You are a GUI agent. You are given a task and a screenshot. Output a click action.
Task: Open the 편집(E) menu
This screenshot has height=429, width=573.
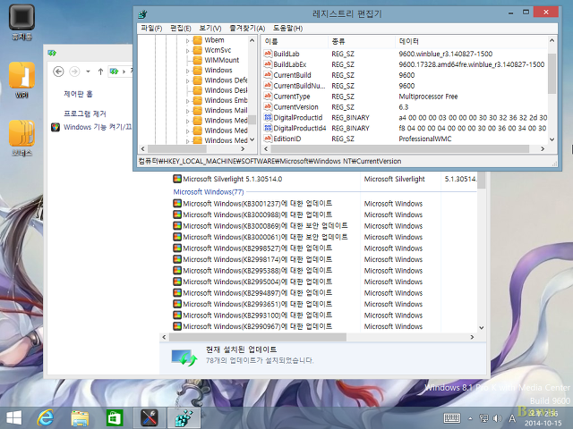point(181,28)
